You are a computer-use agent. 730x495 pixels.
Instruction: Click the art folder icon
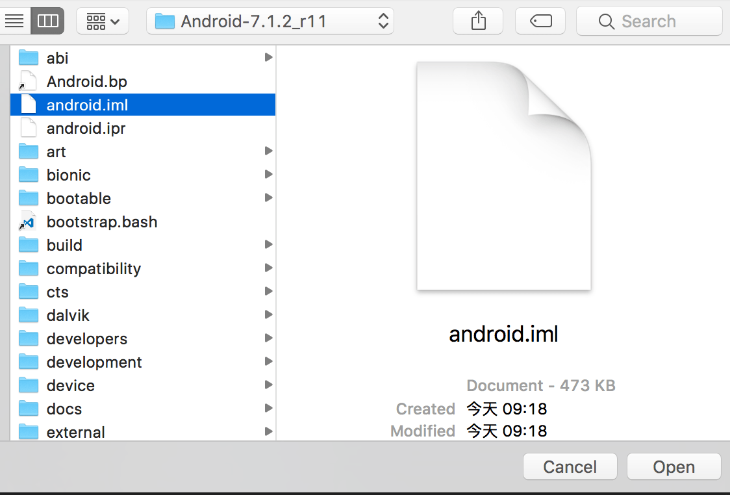pos(29,152)
